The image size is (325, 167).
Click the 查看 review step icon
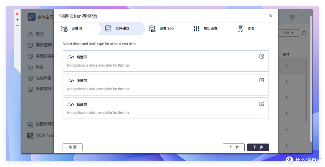click(x=240, y=29)
